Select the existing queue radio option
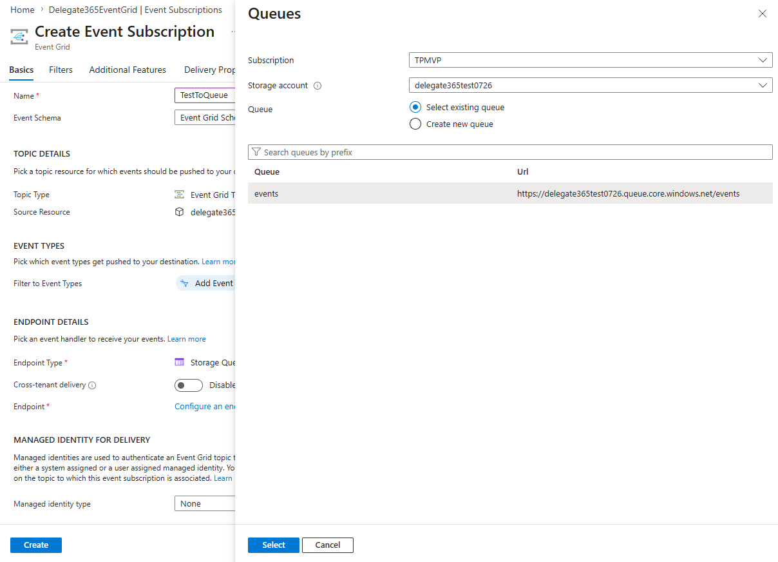Screen dimensions: 778x562 (415, 108)
